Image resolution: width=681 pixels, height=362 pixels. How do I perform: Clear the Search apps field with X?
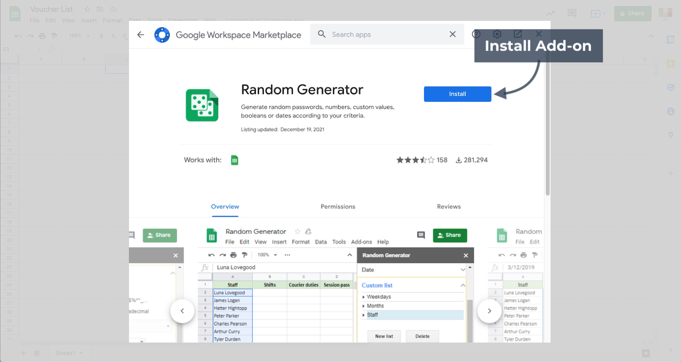(x=452, y=34)
